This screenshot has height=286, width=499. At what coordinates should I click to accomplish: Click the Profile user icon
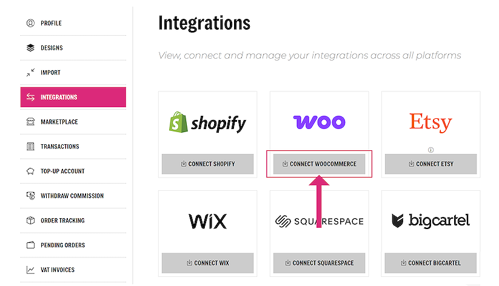point(30,23)
